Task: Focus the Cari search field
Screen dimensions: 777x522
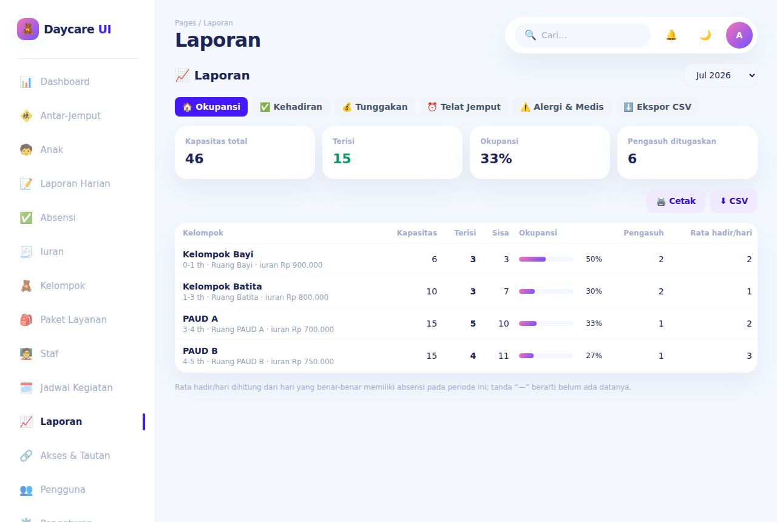Action: click(583, 35)
